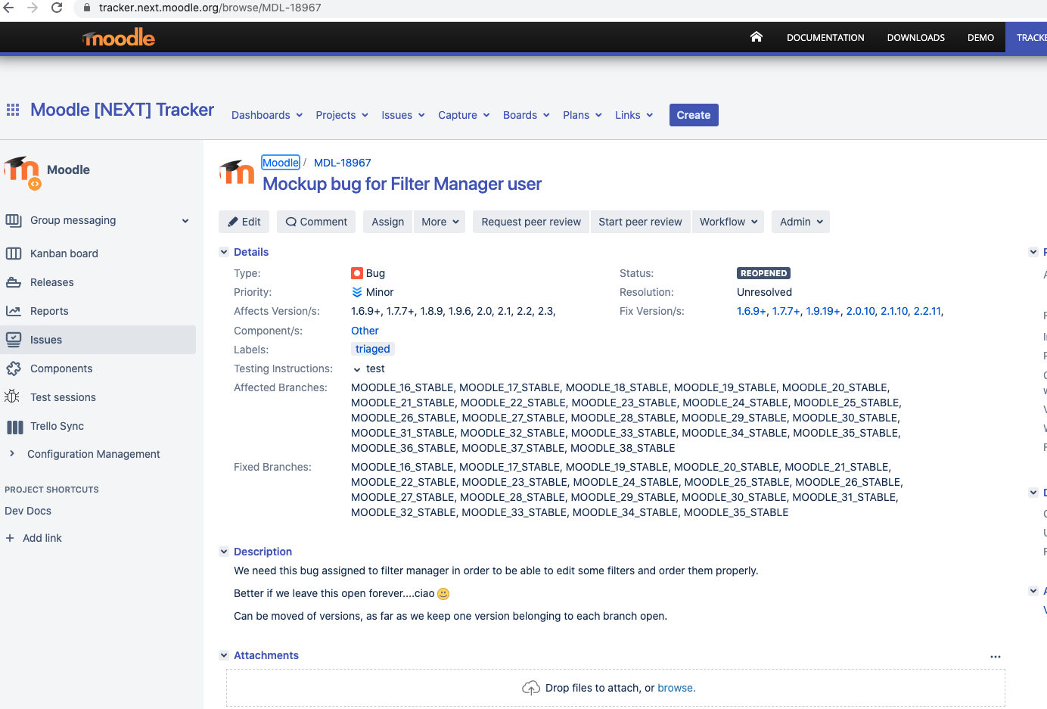Click the Releases ship icon

pyautogui.click(x=14, y=282)
